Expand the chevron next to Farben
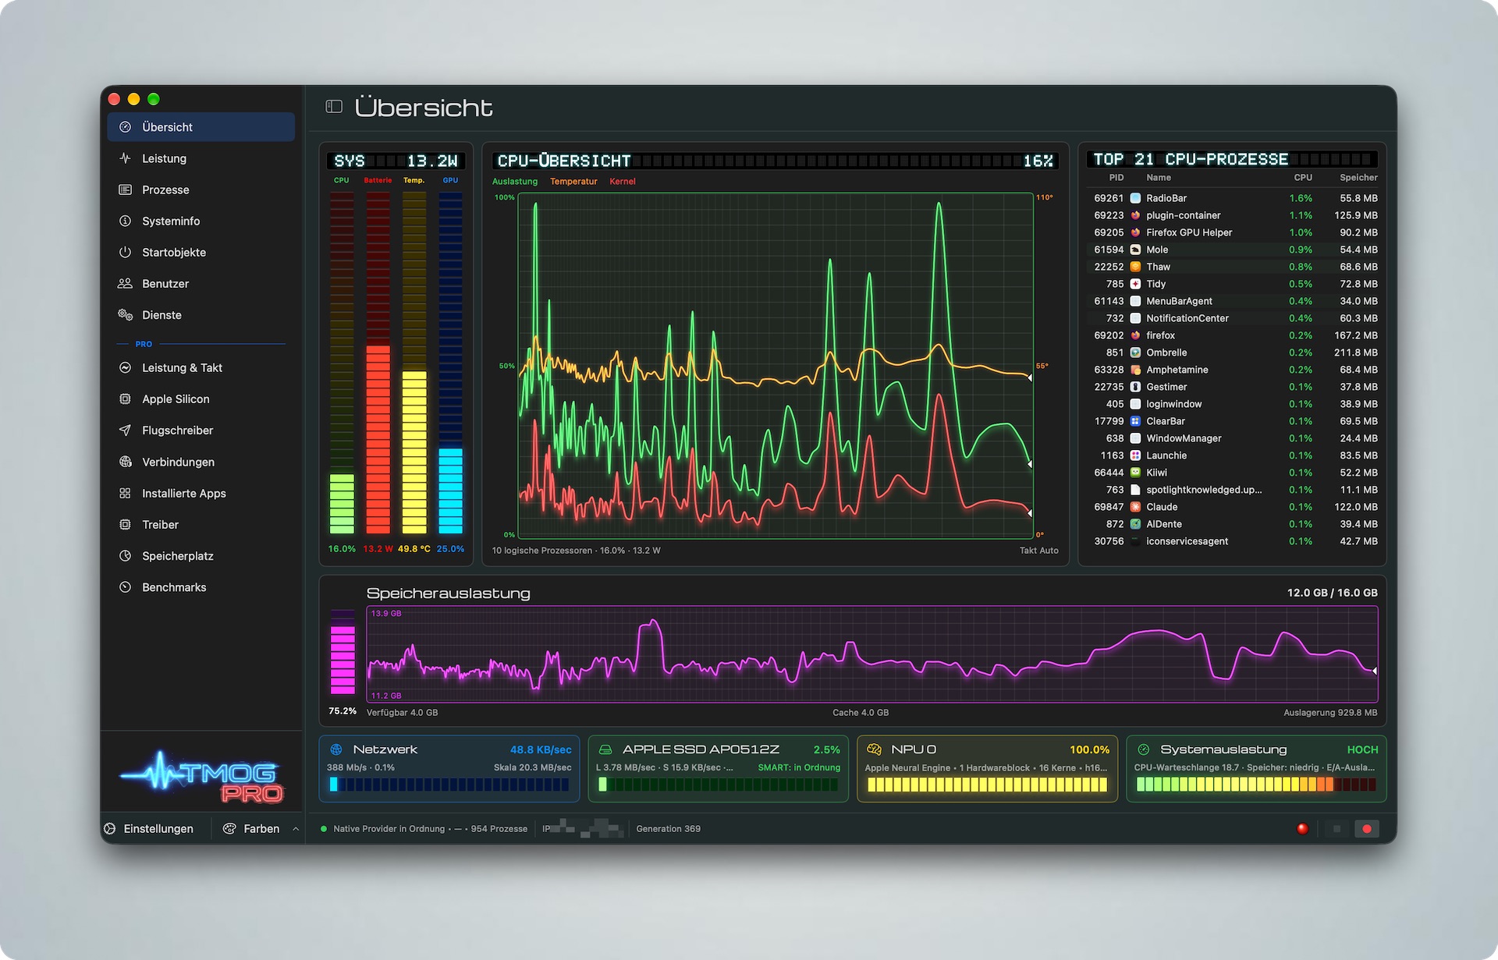1498x960 pixels. pos(296,828)
